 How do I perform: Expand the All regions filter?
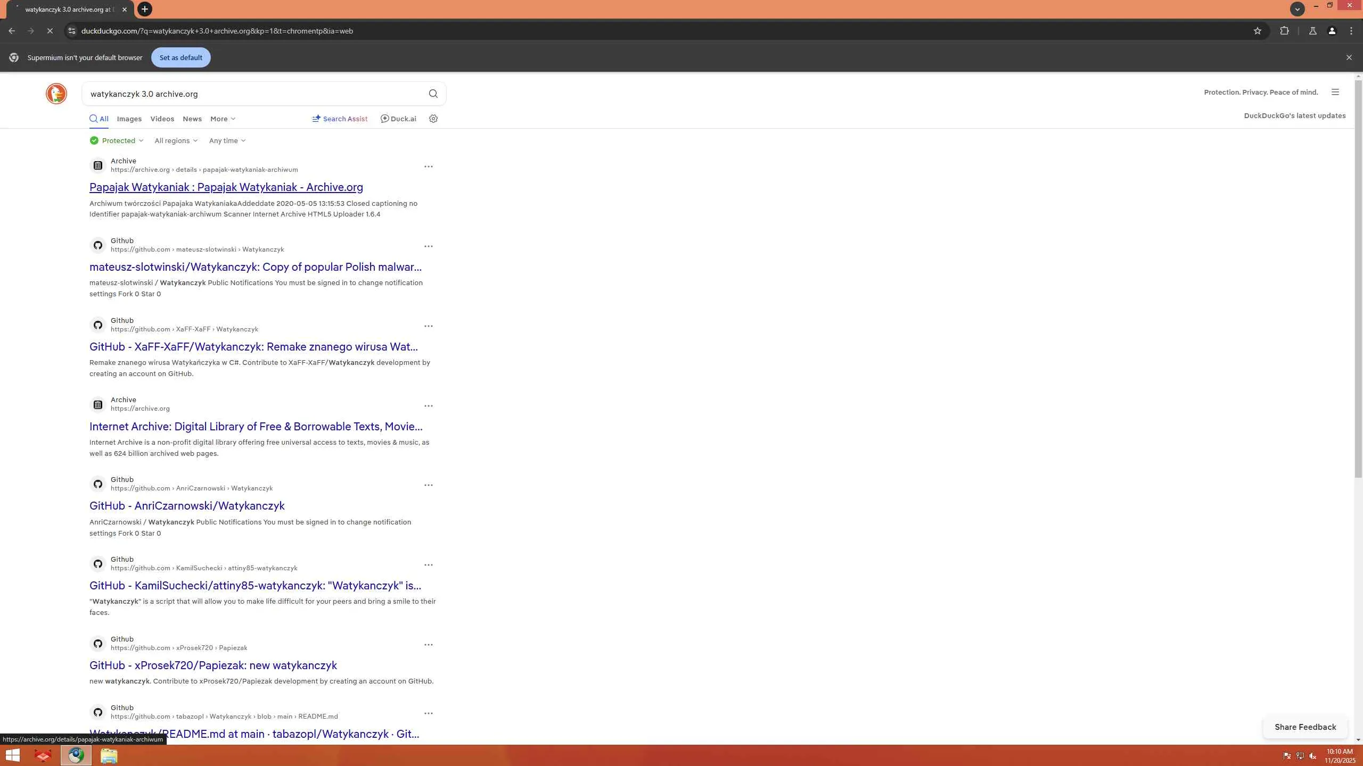pos(176,140)
